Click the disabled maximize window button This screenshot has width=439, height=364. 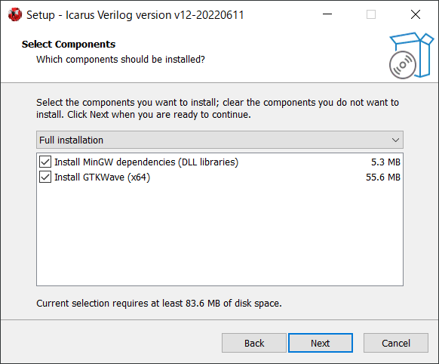[371, 14]
